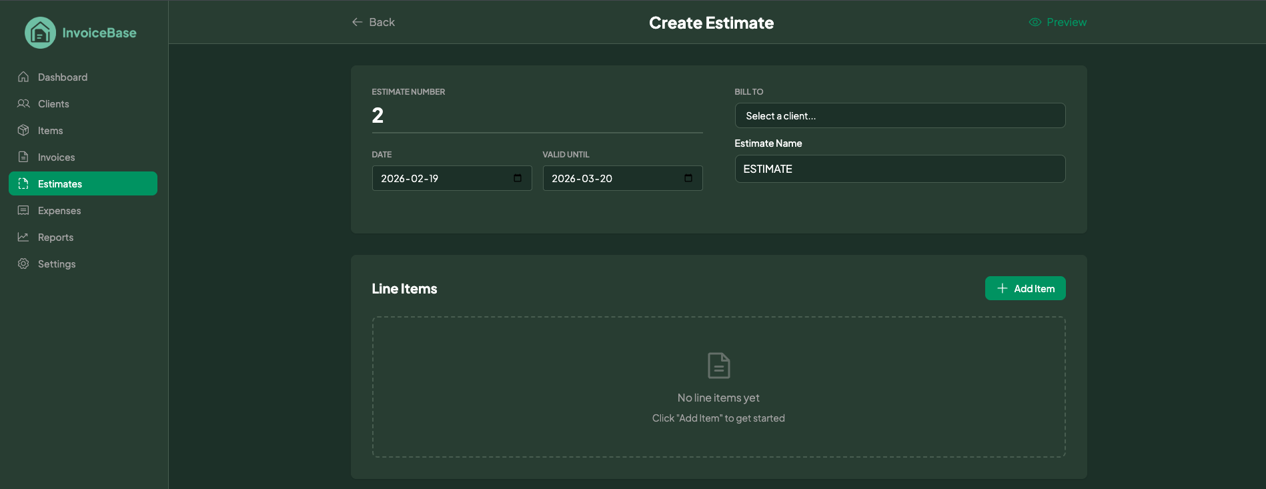
Task: Open the Valid Until calendar picker
Action: tap(688, 178)
